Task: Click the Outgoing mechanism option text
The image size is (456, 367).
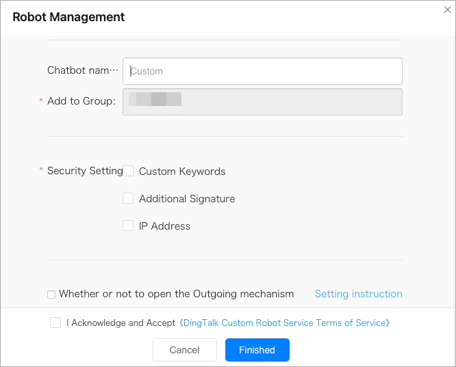Action: pos(176,294)
